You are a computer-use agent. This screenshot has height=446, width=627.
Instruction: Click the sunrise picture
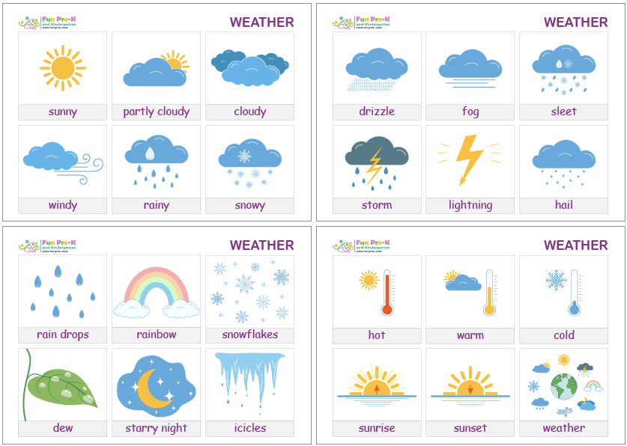tap(377, 383)
